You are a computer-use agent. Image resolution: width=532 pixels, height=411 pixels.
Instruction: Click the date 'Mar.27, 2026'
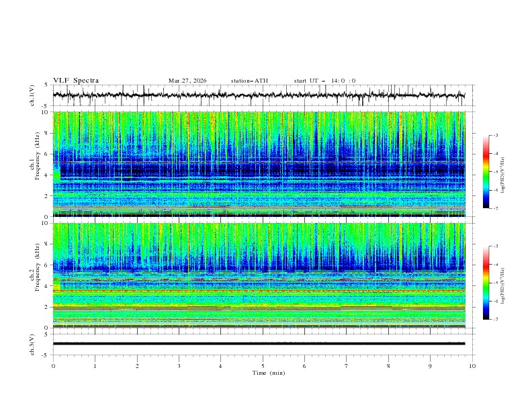pos(187,81)
